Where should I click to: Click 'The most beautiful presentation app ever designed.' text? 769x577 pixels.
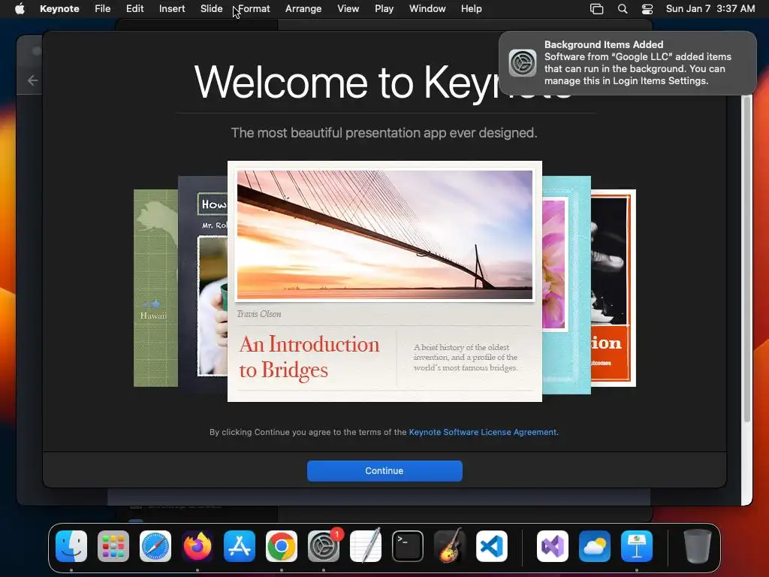pos(384,133)
